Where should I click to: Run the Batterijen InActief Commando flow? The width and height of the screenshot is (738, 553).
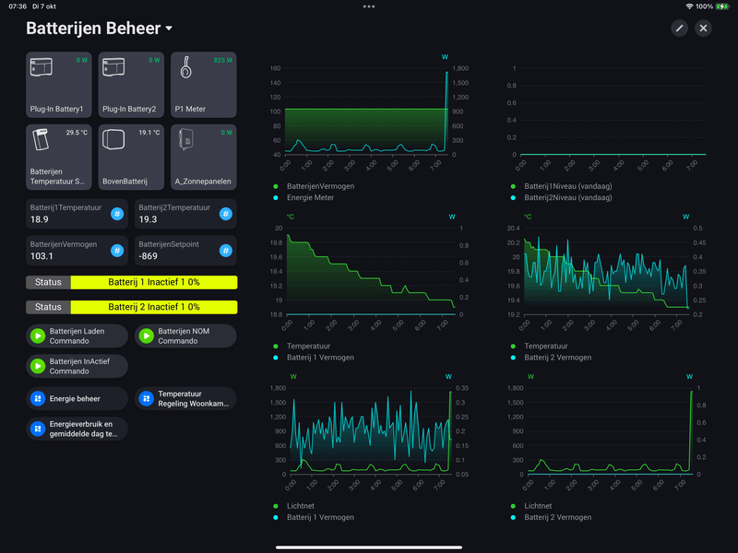(77, 366)
